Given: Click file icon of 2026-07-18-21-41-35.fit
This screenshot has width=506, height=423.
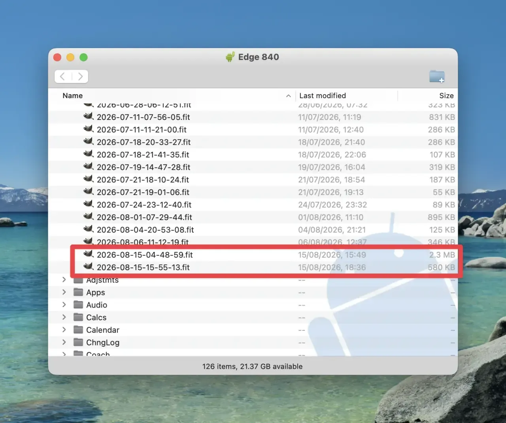Looking at the screenshot, I should pyautogui.click(x=89, y=154).
